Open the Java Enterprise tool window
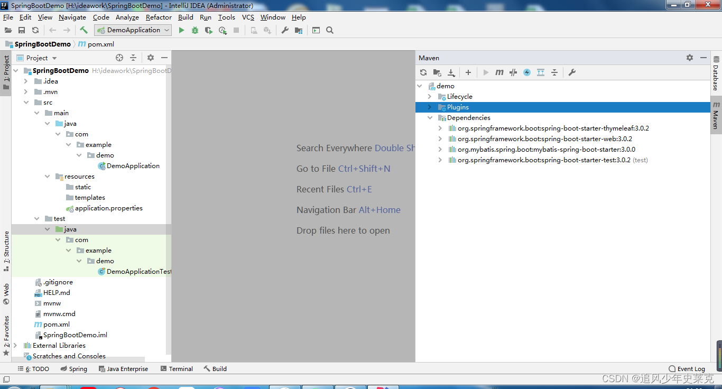Viewport: 722px width, 389px height. click(123, 369)
